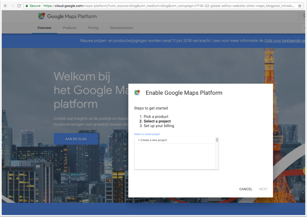
Task: Click the 'Steps to get started' heading
Action: 151,108
